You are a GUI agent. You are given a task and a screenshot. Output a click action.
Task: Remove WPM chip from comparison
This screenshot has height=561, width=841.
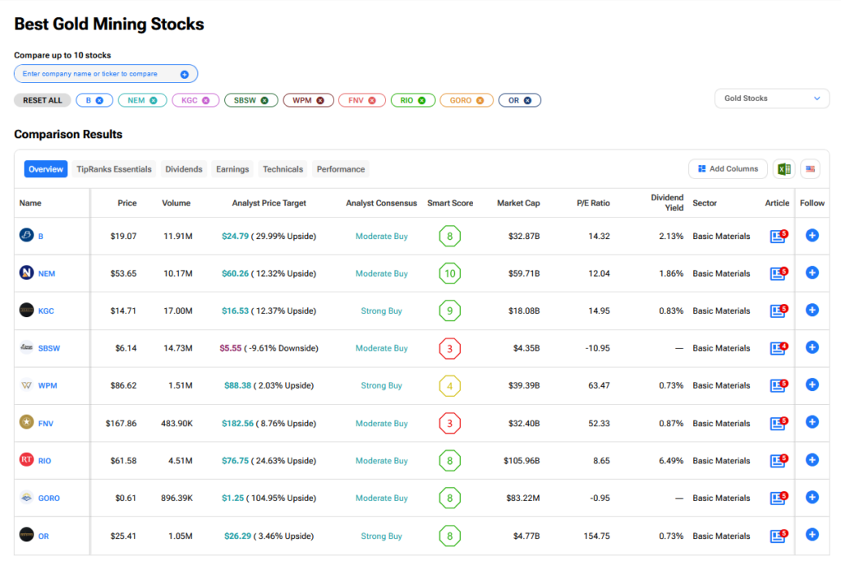point(320,100)
